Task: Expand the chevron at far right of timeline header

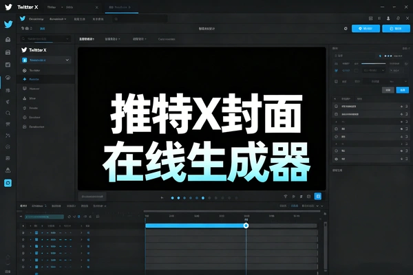Action: click(x=322, y=206)
